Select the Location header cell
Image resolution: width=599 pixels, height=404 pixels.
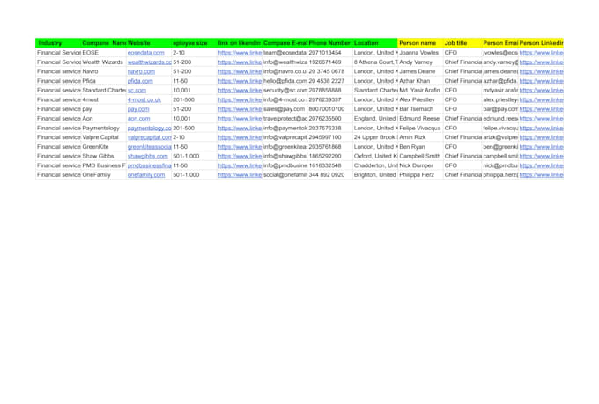375,43
